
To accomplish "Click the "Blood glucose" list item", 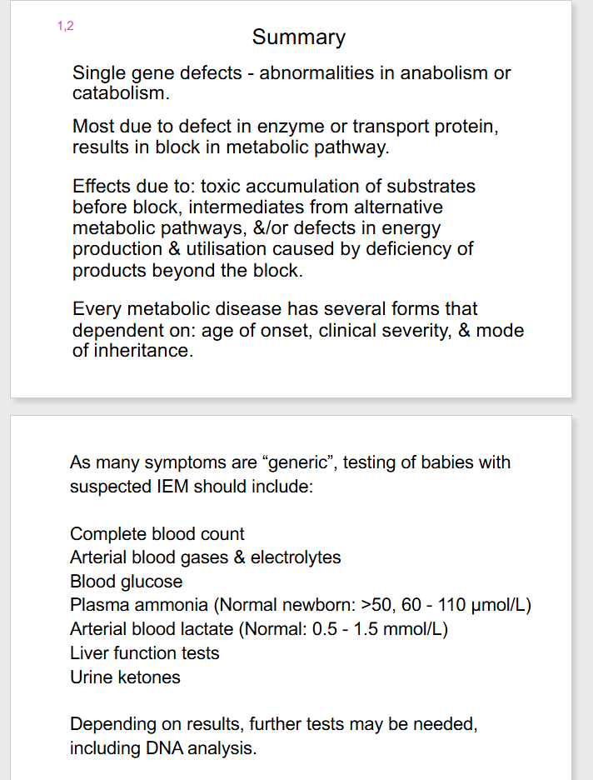I will coord(126,582).
